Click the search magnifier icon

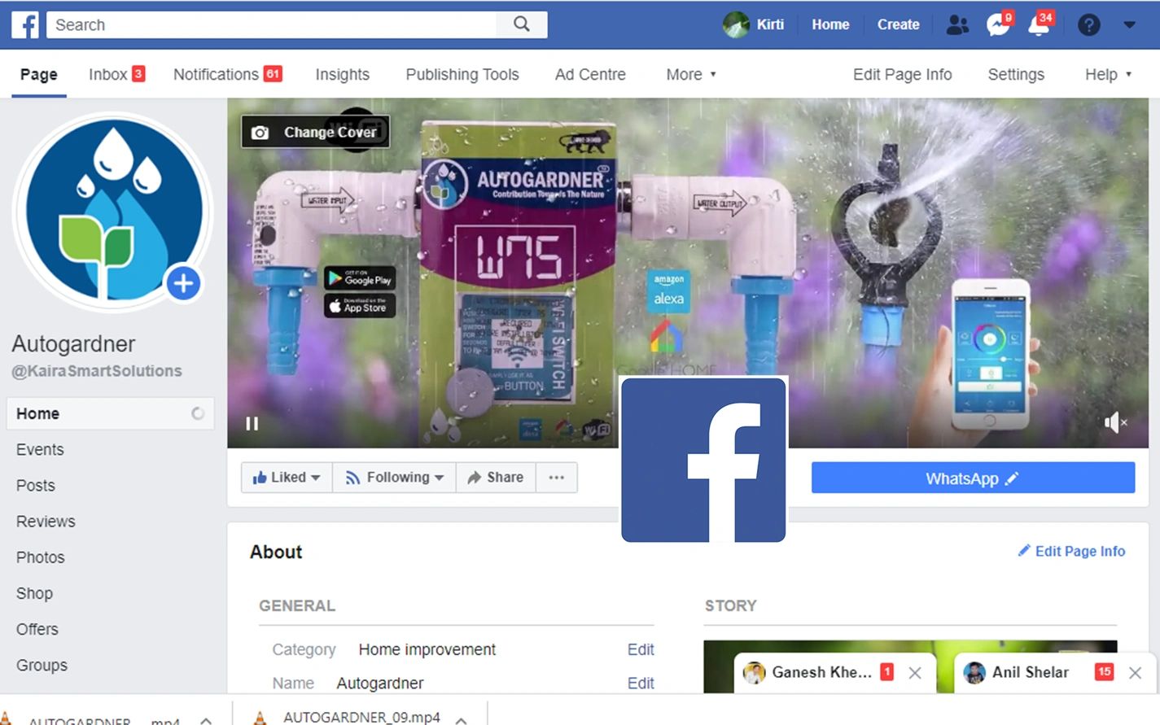pos(522,24)
